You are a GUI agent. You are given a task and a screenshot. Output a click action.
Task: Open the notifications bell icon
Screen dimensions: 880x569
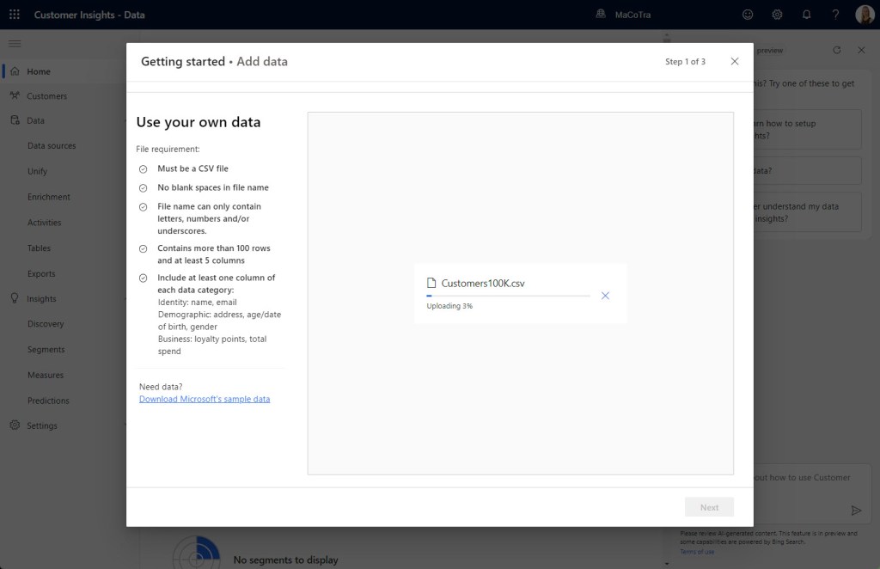(x=806, y=15)
